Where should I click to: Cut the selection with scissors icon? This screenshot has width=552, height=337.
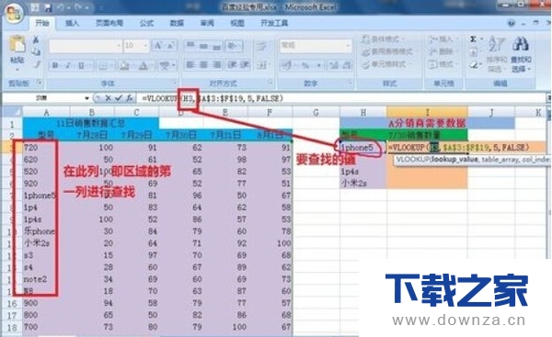point(36,39)
